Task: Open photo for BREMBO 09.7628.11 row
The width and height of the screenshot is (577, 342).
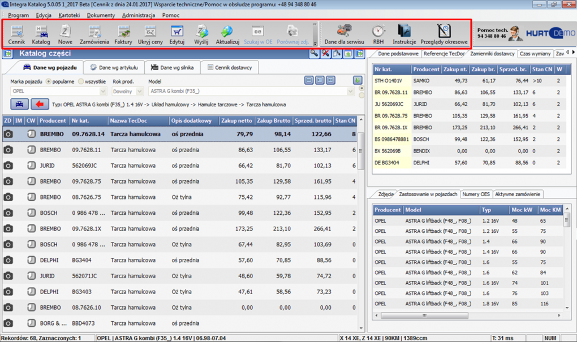Action: [8, 150]
